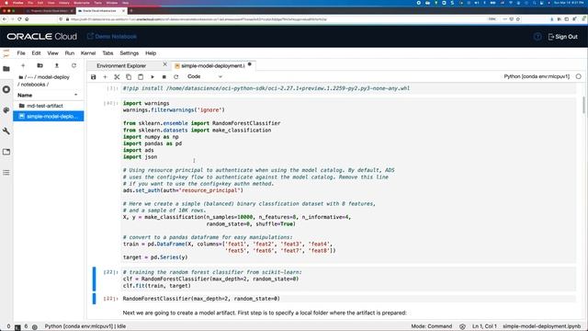Screen dimensions: 588x331
Task: Click the Sign Out button
Action: tap(562, 37)
